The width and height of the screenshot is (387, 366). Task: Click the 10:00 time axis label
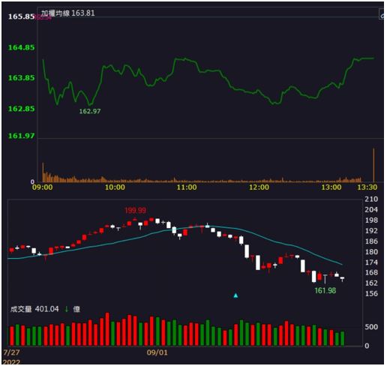tap(115, 187)
